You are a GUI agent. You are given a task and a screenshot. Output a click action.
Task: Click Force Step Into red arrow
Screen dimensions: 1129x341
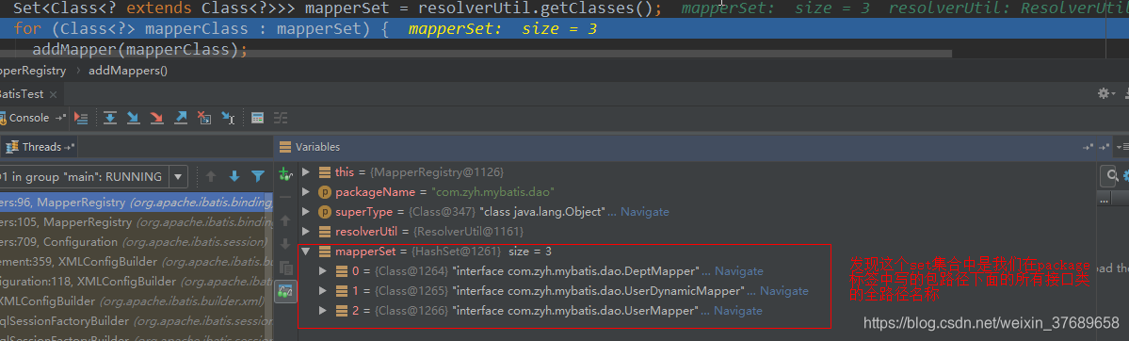click(x=156, y=118)
